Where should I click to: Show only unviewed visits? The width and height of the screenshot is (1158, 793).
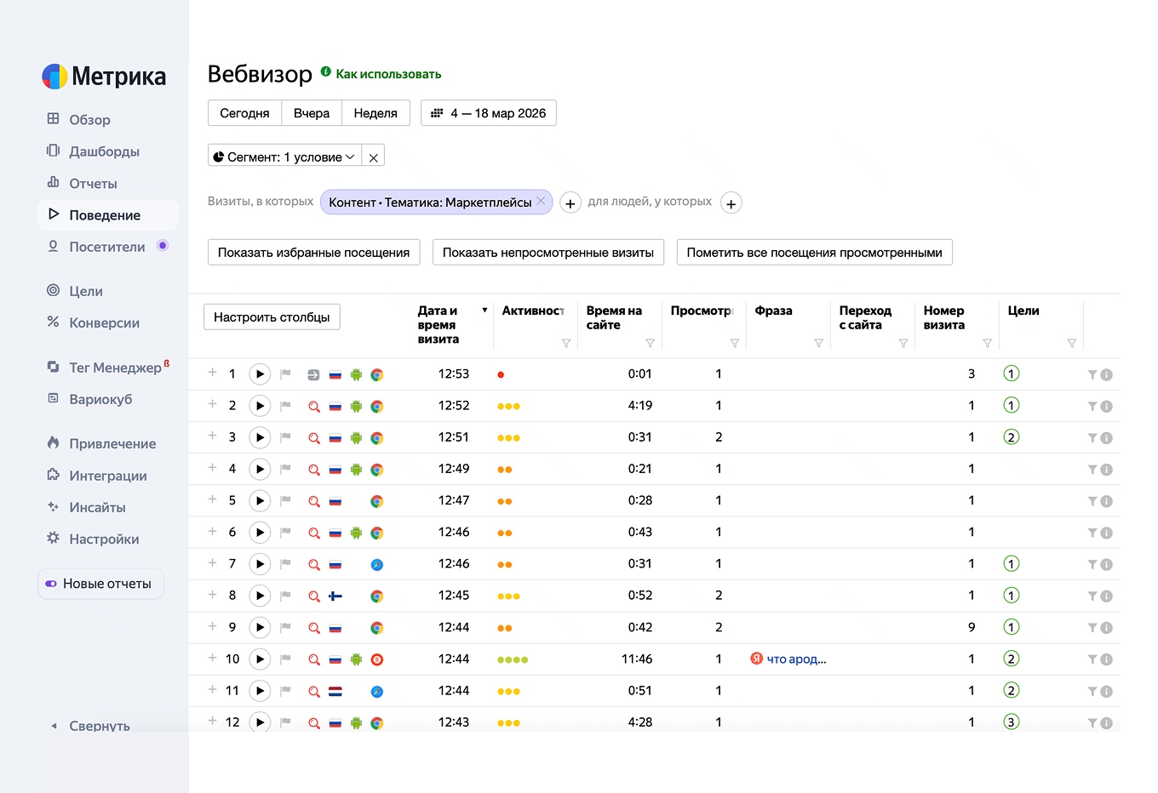(547, 253)
